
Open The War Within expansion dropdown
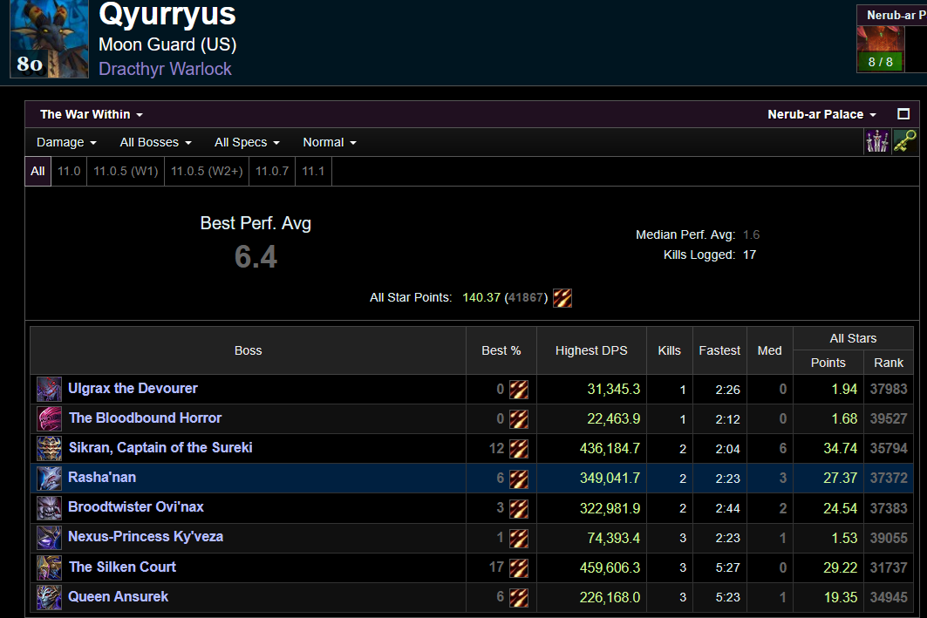pos(92,114)
